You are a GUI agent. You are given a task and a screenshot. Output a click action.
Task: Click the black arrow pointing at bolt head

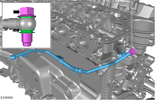point(16,12)
